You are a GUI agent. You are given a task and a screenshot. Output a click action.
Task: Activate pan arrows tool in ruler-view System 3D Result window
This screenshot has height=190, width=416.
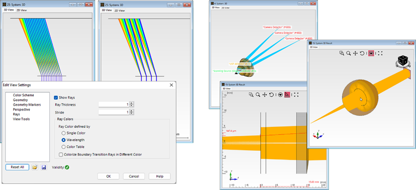tap(265, 95)
